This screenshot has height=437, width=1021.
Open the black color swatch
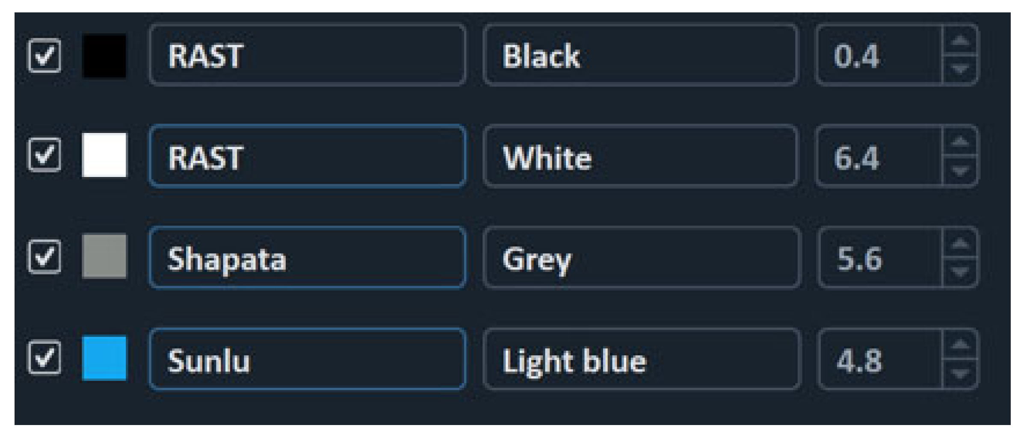(x=104, y=56)
